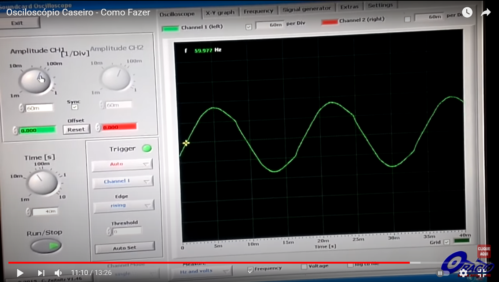
Task: Click the Time [s] knob
Action: (43, 182)
